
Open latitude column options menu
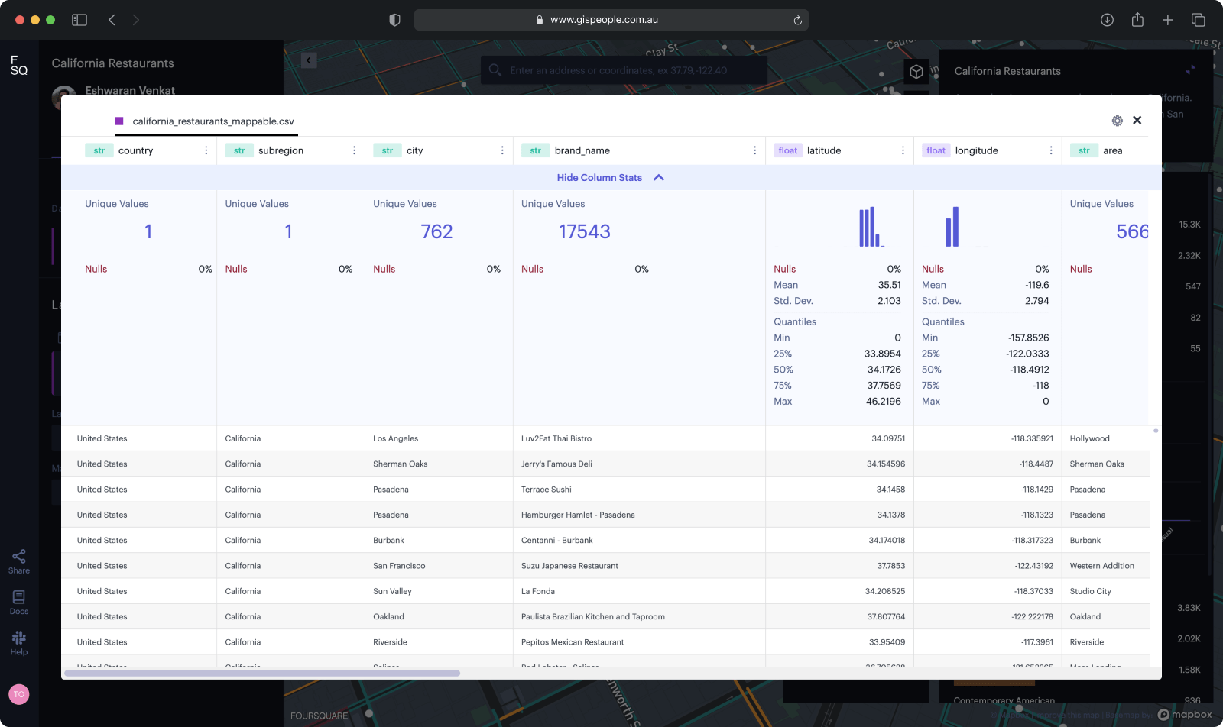[x=903, y=150]
